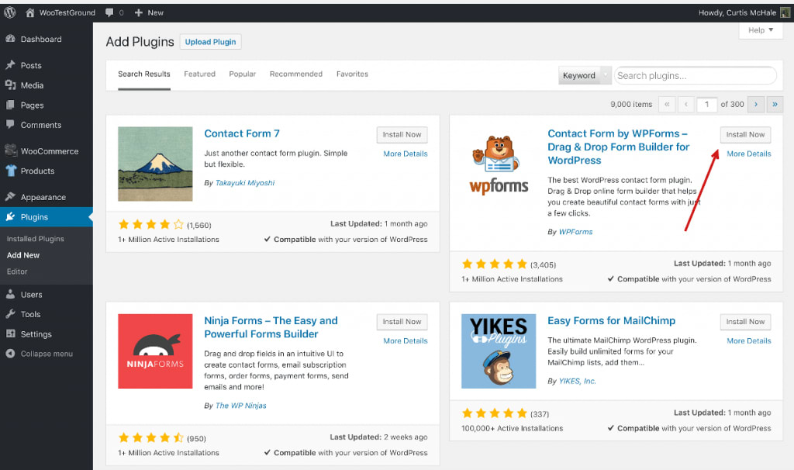The image size is (794, 470).
Task: Click the Settings sliders icon
Action: click(x=10, y=333)
